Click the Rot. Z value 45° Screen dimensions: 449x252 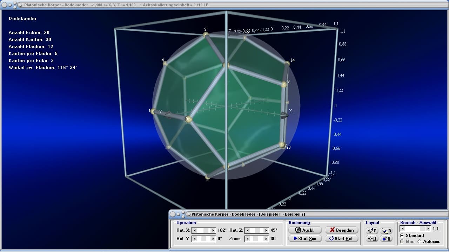pos(274,230)
